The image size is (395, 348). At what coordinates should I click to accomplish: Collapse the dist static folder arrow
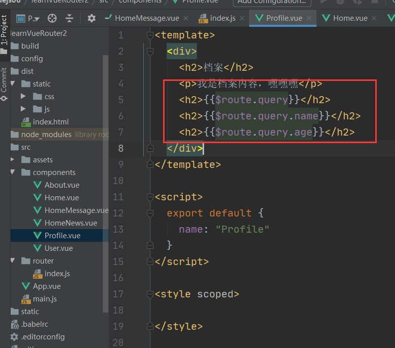pos(13,83)
